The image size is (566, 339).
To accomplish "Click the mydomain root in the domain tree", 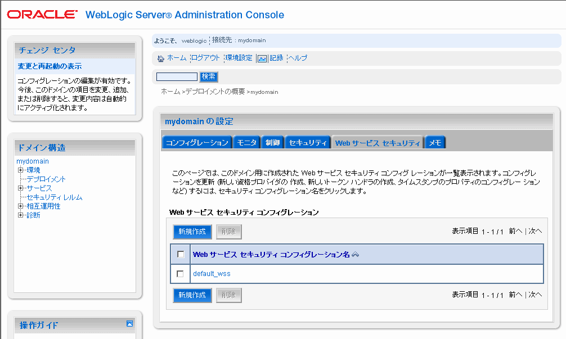I will tap(33, 161).
